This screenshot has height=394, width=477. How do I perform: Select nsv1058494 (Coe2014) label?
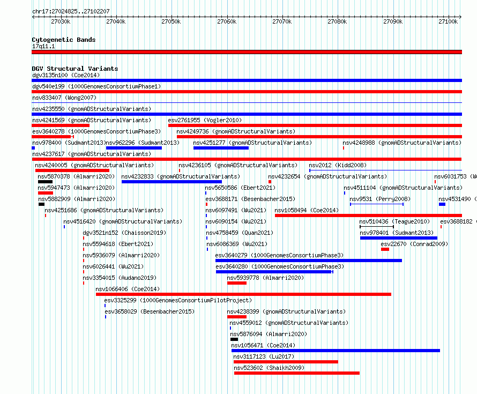tap(307, 210)
